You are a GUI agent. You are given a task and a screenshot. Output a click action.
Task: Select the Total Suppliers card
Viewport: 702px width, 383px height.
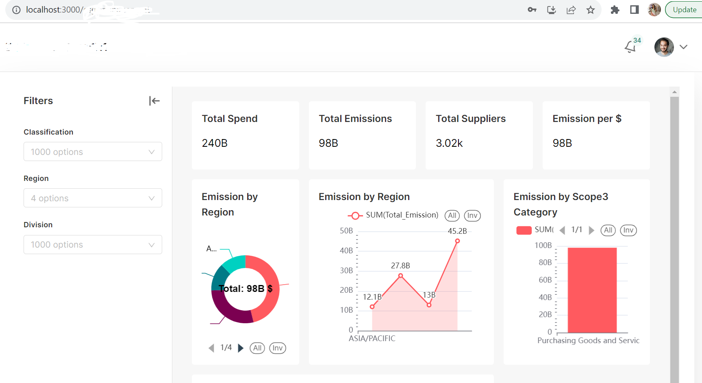478,135
